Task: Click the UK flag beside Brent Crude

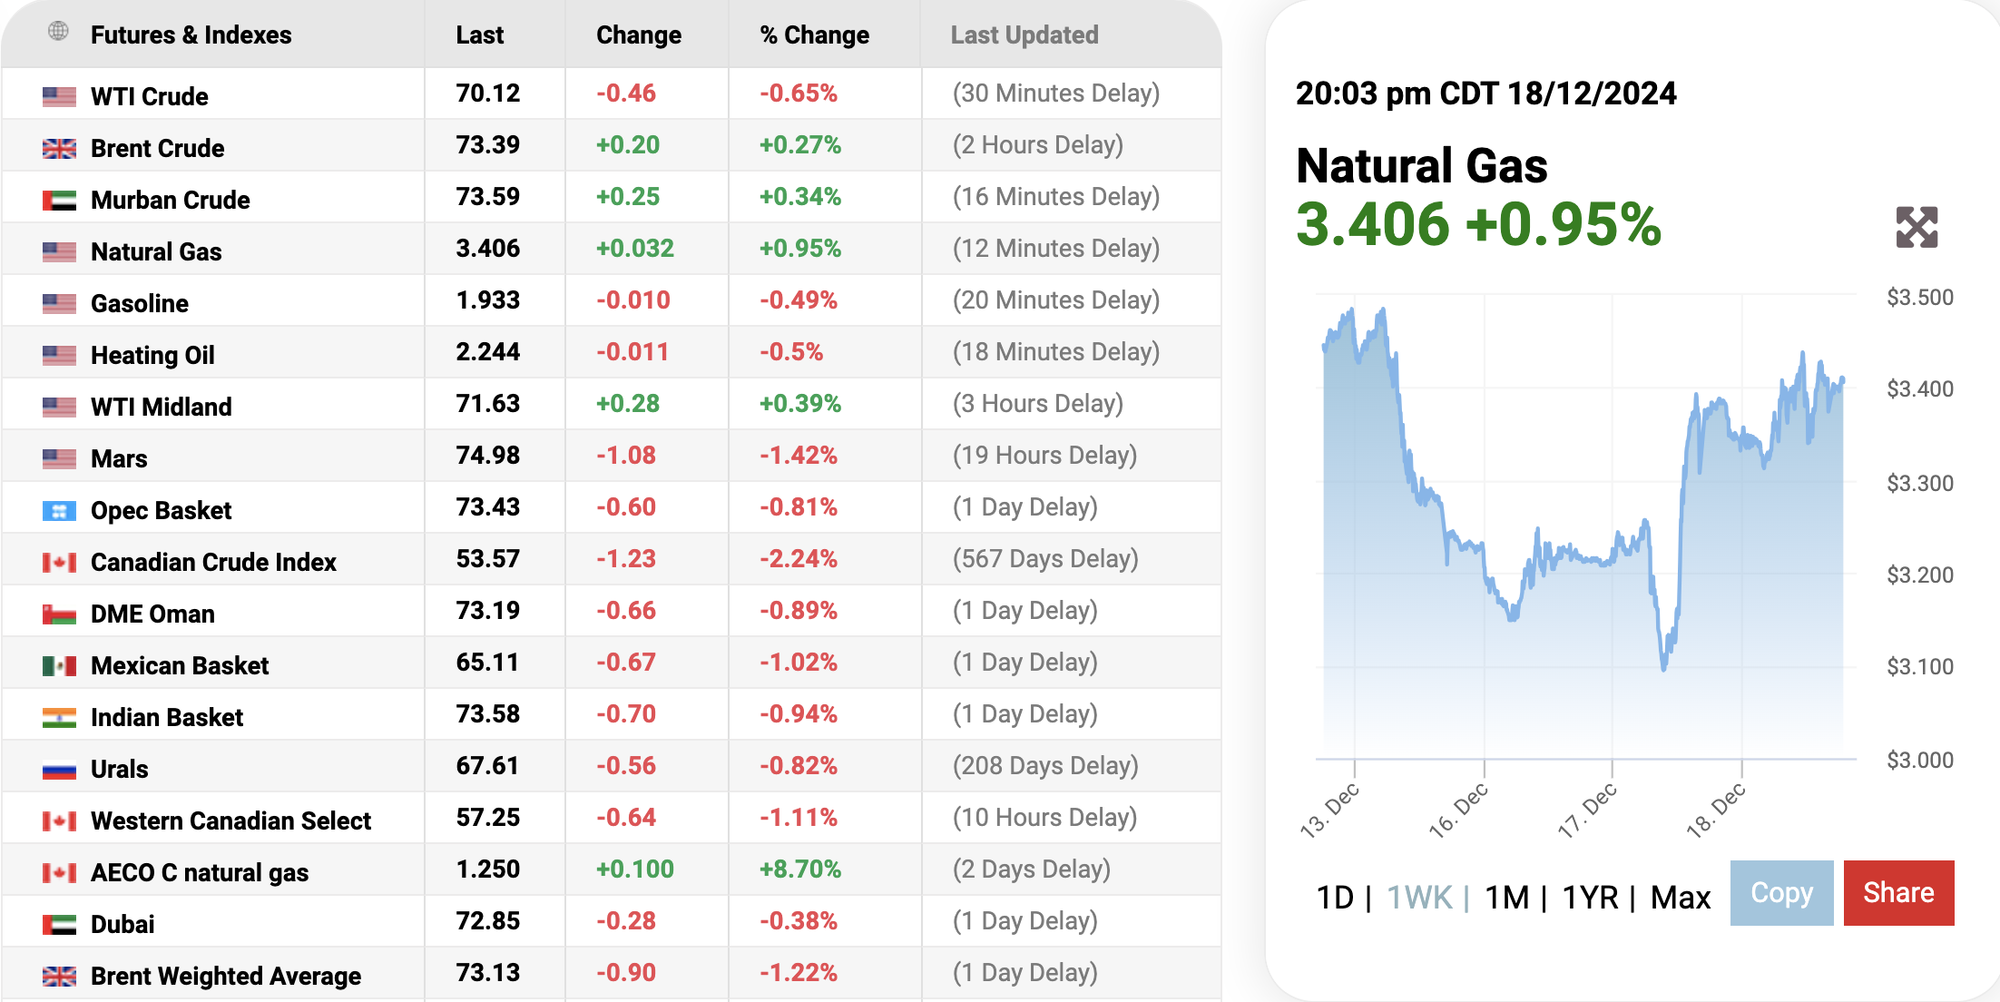Action: click(x=59, y=148)
